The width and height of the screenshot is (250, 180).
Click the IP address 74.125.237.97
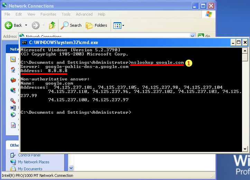[111, 100]
